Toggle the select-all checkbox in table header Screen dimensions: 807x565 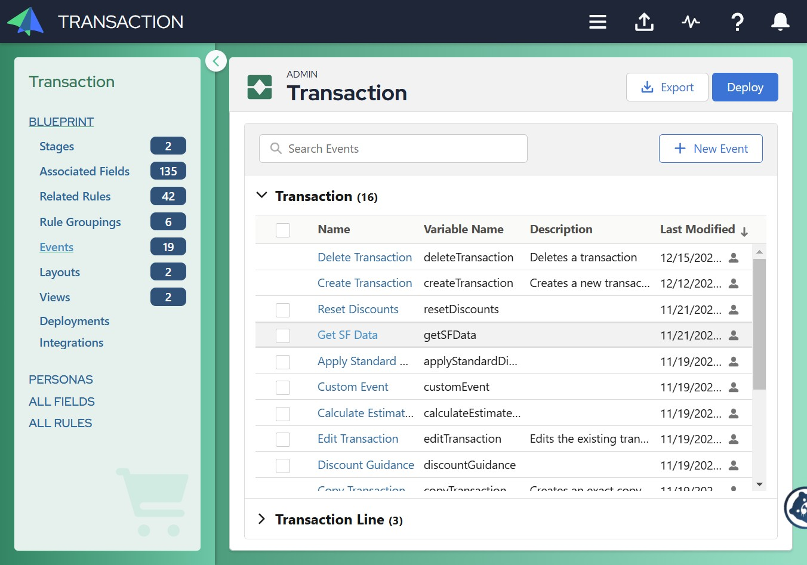283,230
